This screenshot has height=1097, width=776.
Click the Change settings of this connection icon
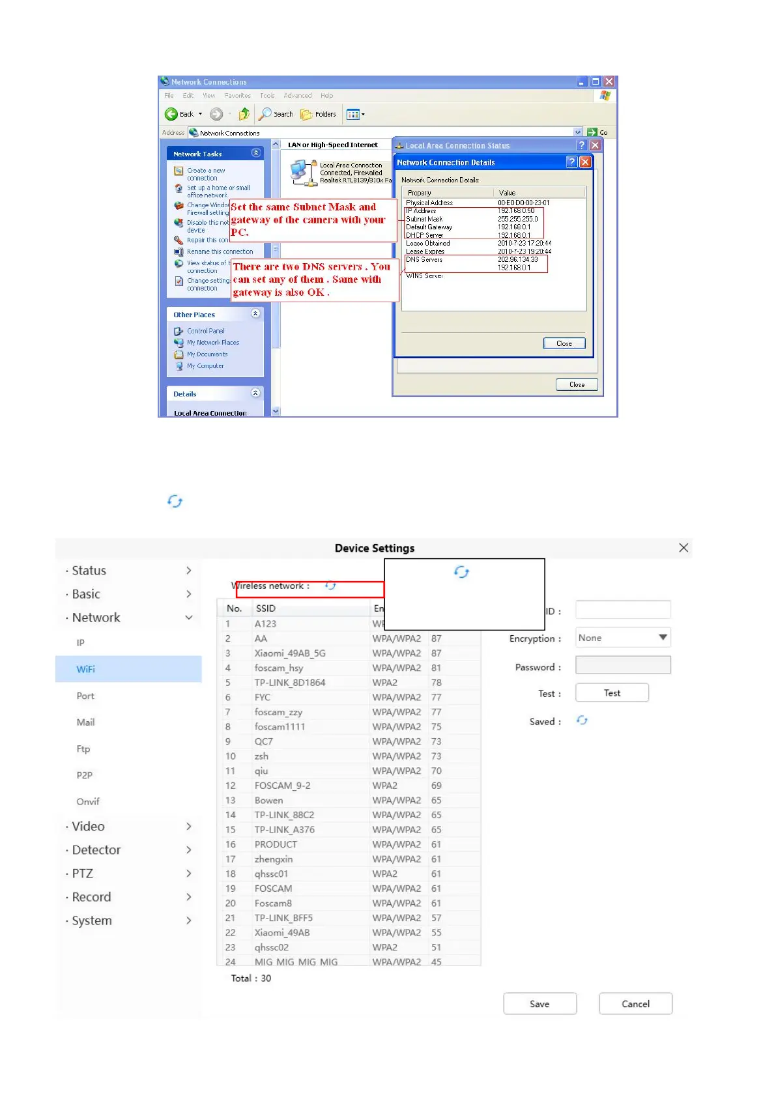pos(179,281)
